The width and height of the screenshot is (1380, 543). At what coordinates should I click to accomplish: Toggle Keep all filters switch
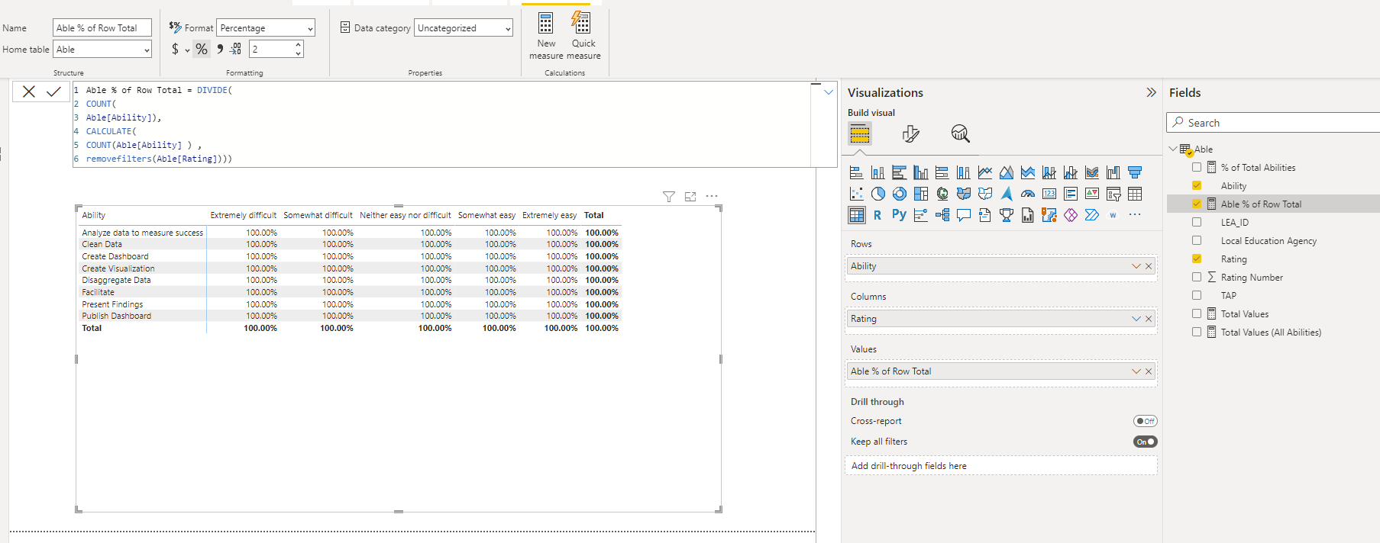(x=1145, y=442)
